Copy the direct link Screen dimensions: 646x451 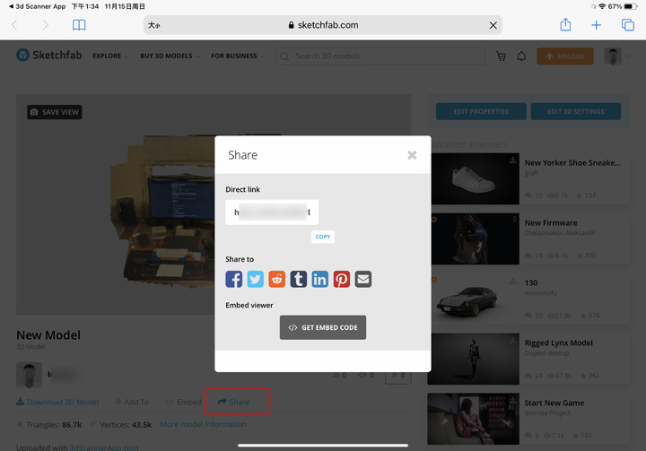323,237
